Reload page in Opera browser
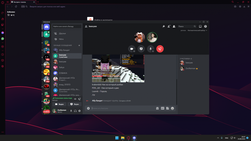The height and width of the screenshot is (141, 251). (16, 7)
